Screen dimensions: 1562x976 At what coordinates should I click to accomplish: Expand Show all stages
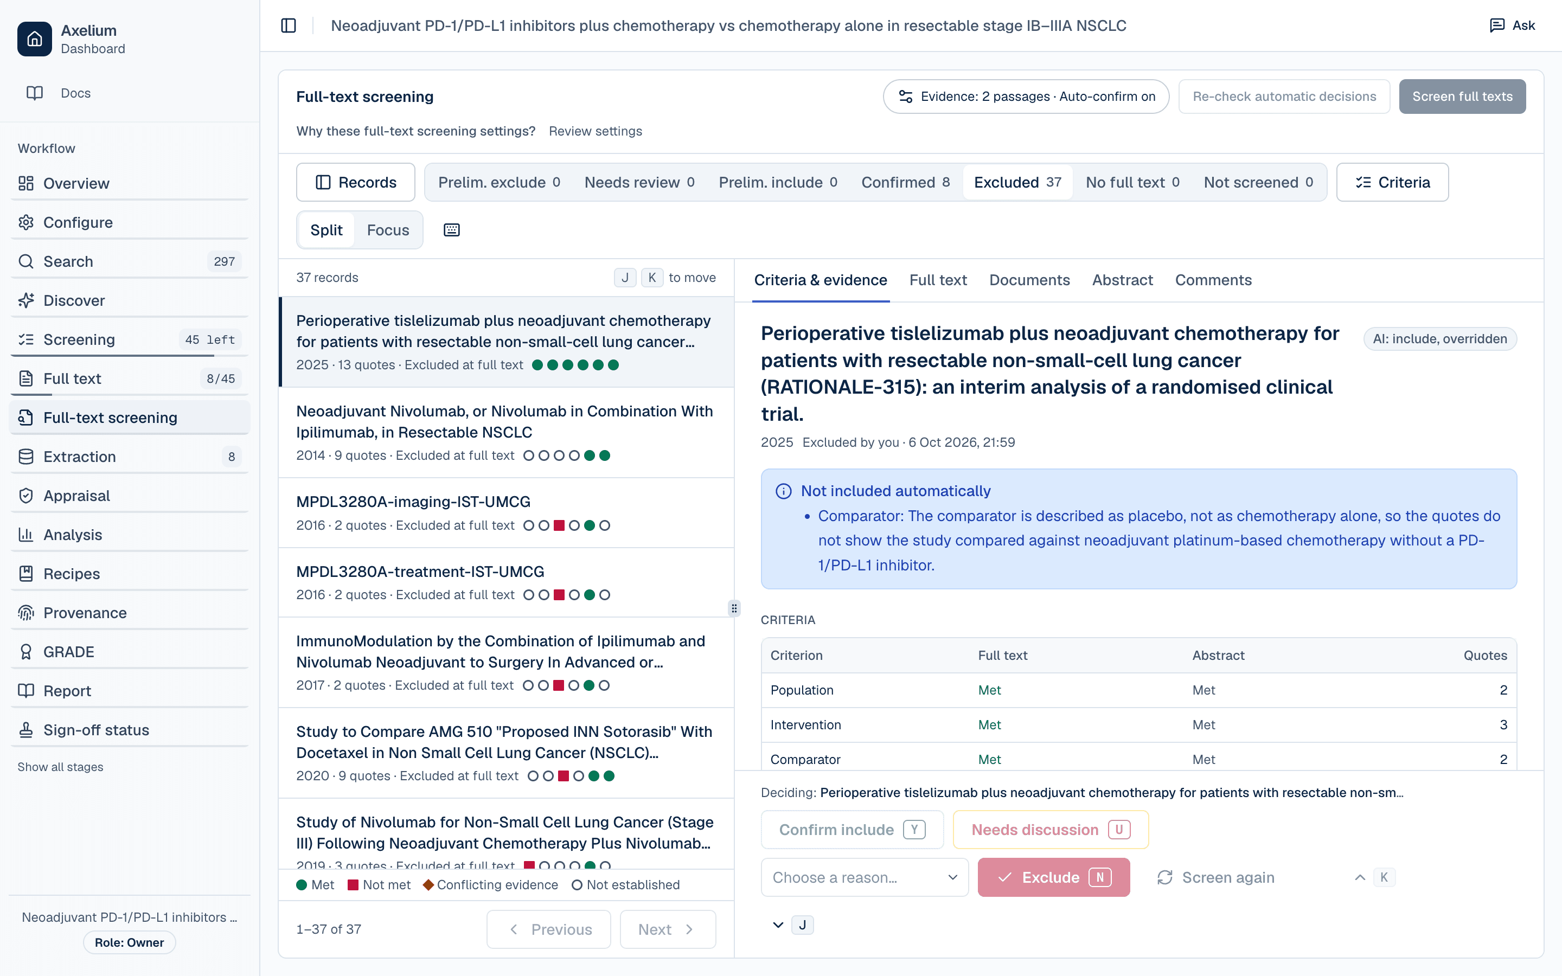[x=60, y=767]
